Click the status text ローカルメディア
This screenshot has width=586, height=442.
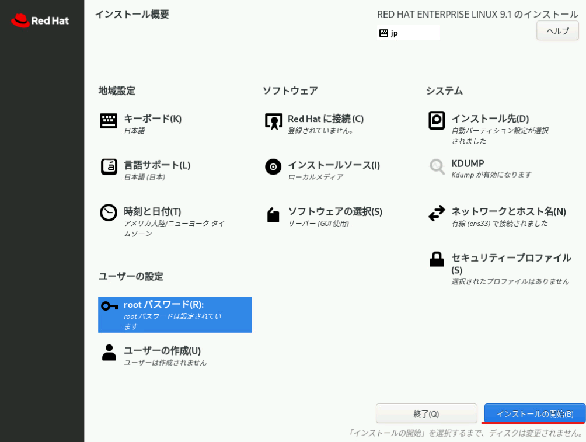coord(315,177)
